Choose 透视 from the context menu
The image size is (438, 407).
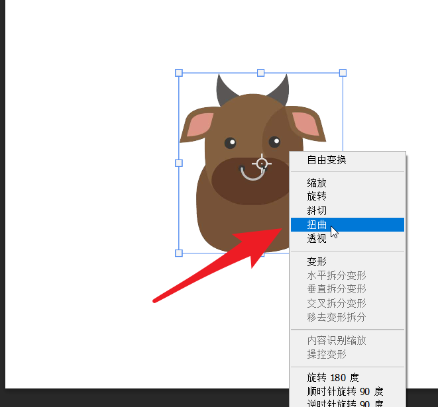tap(347, 238)
